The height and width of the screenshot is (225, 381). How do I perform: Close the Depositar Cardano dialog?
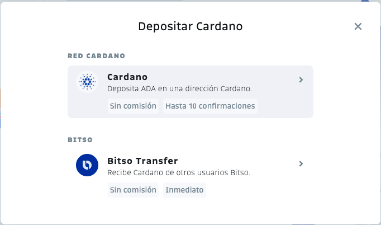tap(358, 26)
